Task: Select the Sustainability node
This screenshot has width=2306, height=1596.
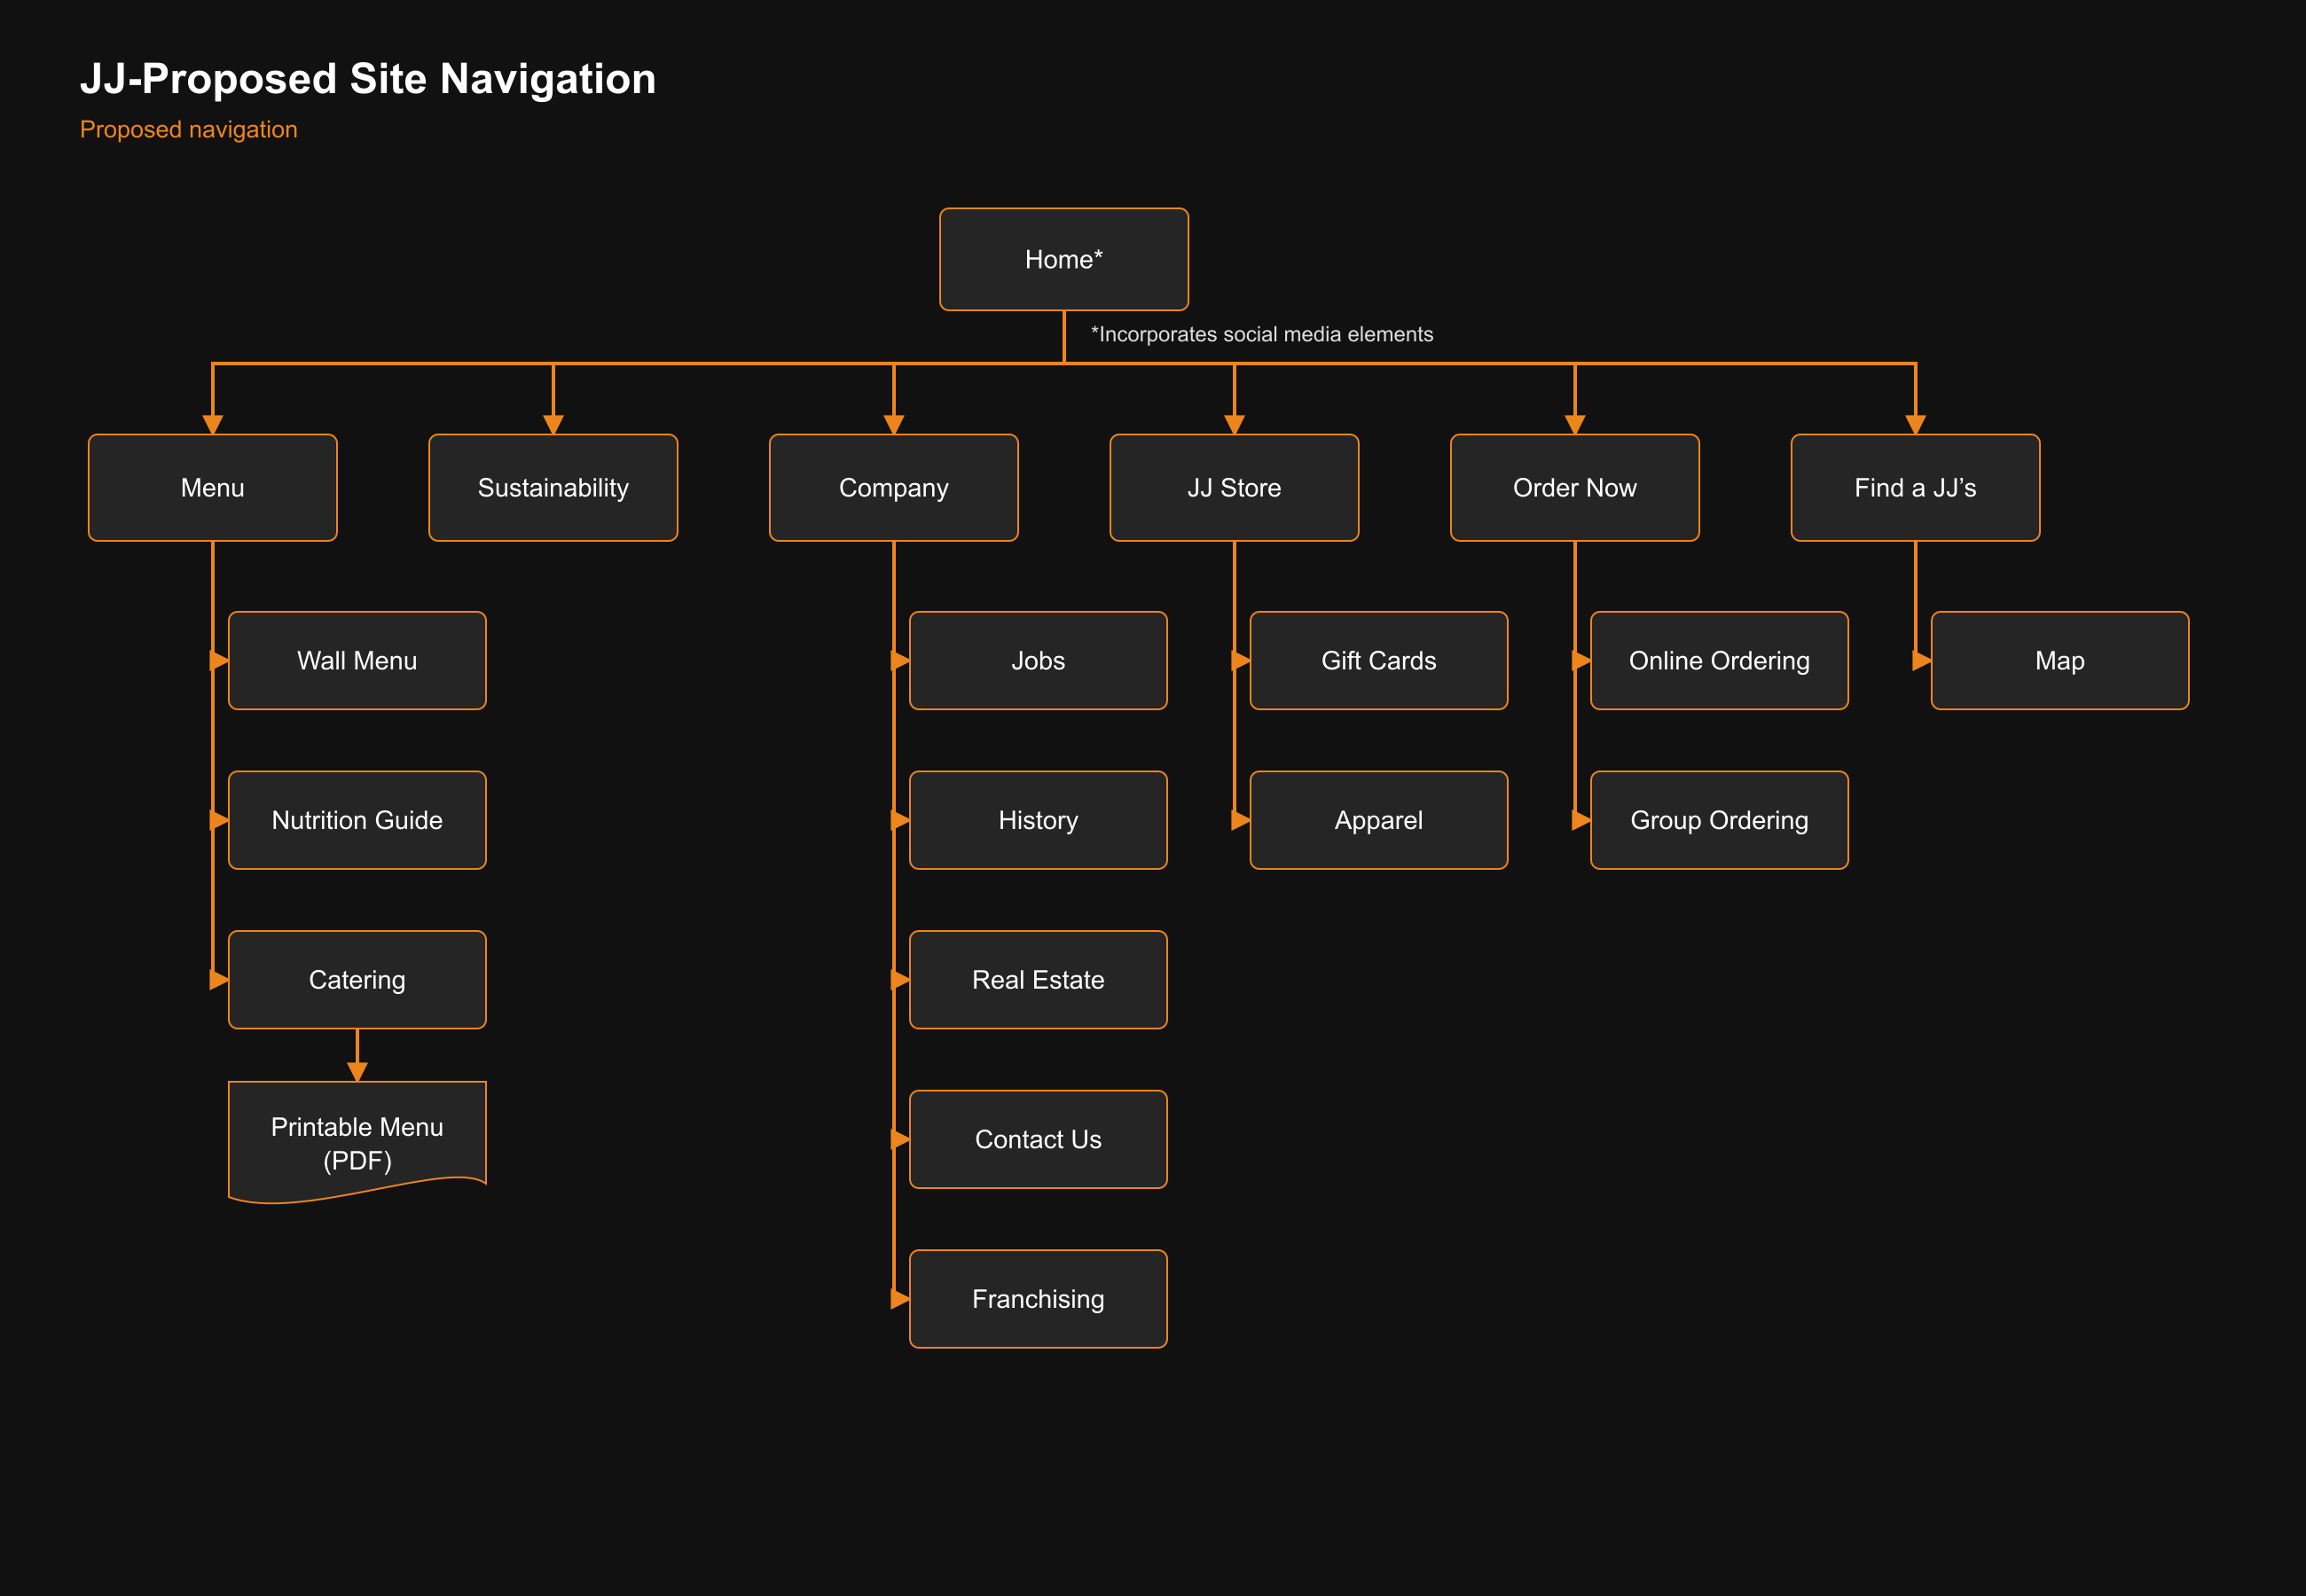Action: [553, 488]
